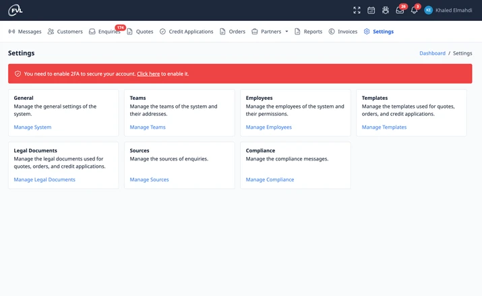
Task: Open the Enquiries menu item
Action: coord(109,32)
